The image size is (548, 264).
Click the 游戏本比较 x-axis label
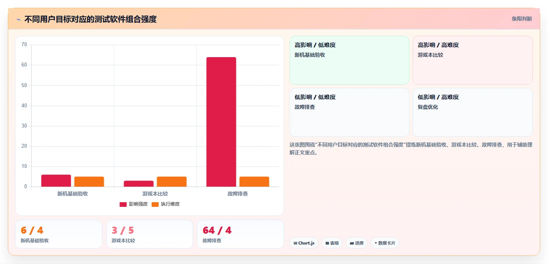(155, 194)
